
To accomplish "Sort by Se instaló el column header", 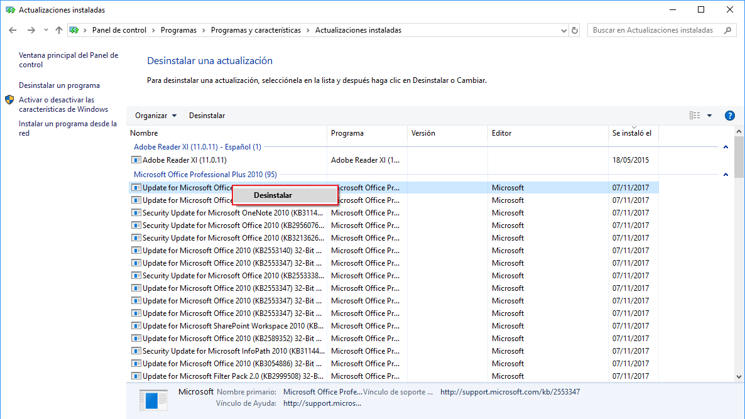I will 633,133.
